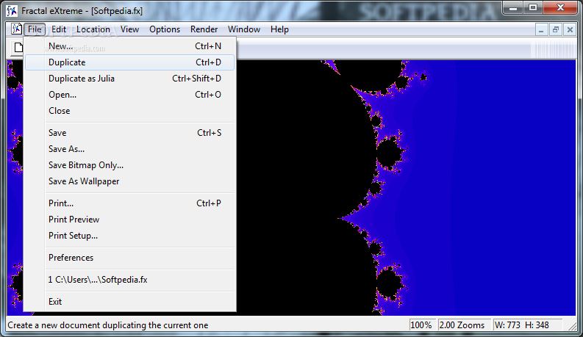Open Preferences from the File menu

[130, 258]
